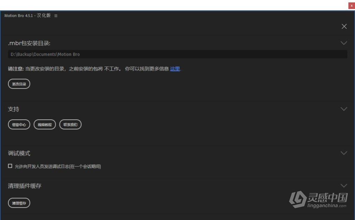Collapse the .mbr包安装目录 section
This screenshot has height=220, width=355.
pyautogui.click(x=344, y=43)
